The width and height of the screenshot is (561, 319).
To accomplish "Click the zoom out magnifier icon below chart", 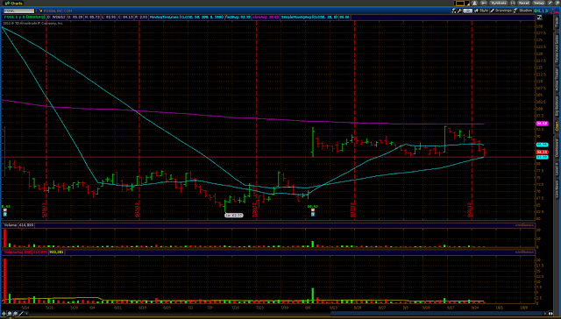I will [x=16, y=314].
